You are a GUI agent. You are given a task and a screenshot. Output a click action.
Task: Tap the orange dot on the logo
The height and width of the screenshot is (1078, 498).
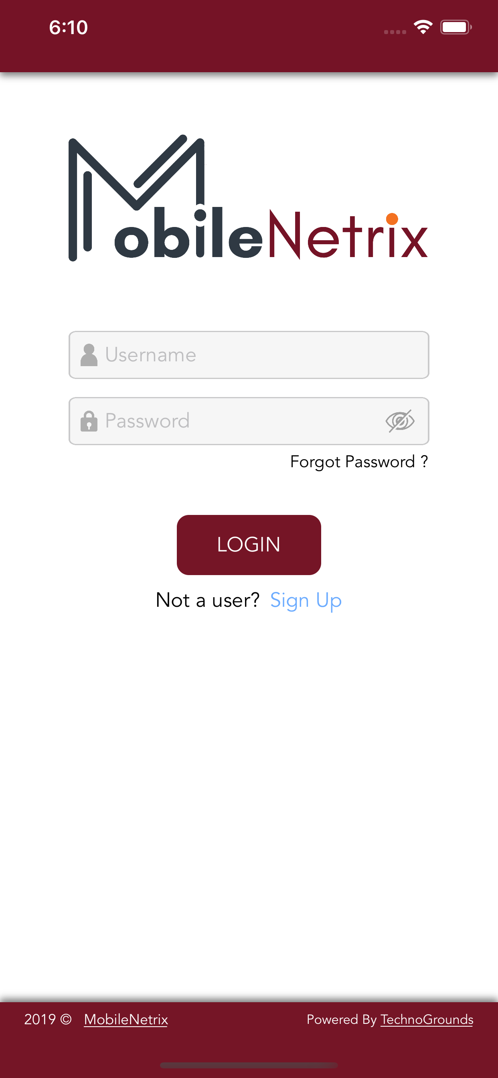tap(392, 219)
